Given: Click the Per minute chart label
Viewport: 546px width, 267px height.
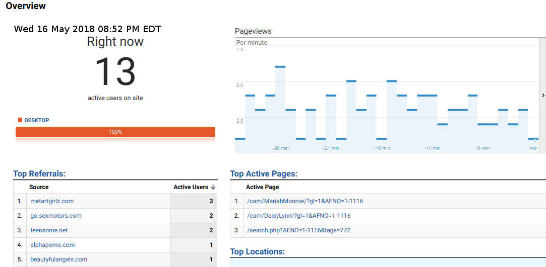Looking at the screenshot, I should tap(252, 43).
